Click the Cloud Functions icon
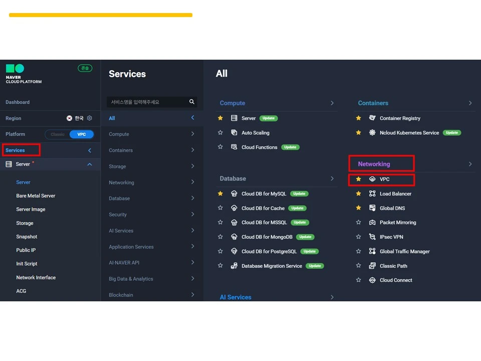The image size is (481, 361). tap(234, 147)
